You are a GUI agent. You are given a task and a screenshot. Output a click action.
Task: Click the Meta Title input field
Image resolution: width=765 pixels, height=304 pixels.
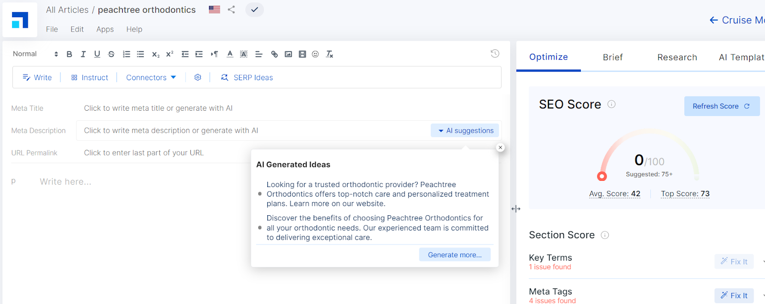pyautogui.click(x=158, y=108)
